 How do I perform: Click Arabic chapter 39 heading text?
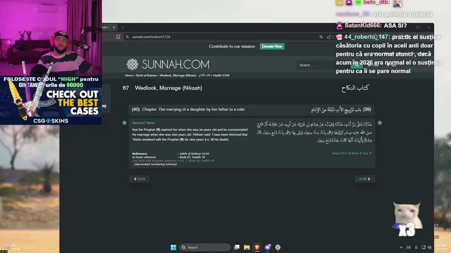tap(341, 110)
